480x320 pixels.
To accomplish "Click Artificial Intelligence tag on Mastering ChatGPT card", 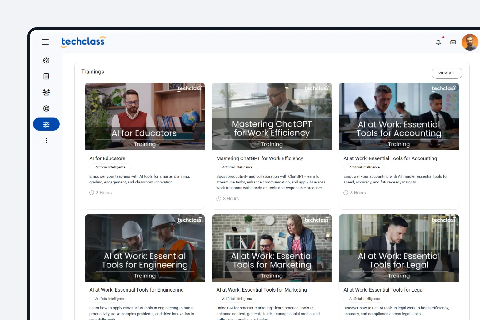I will point(237,167).
